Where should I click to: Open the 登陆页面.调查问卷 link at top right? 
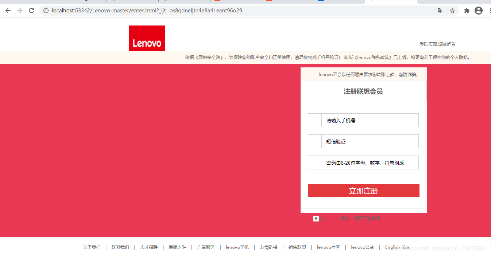pyautogui.click(x=438, y=44)
